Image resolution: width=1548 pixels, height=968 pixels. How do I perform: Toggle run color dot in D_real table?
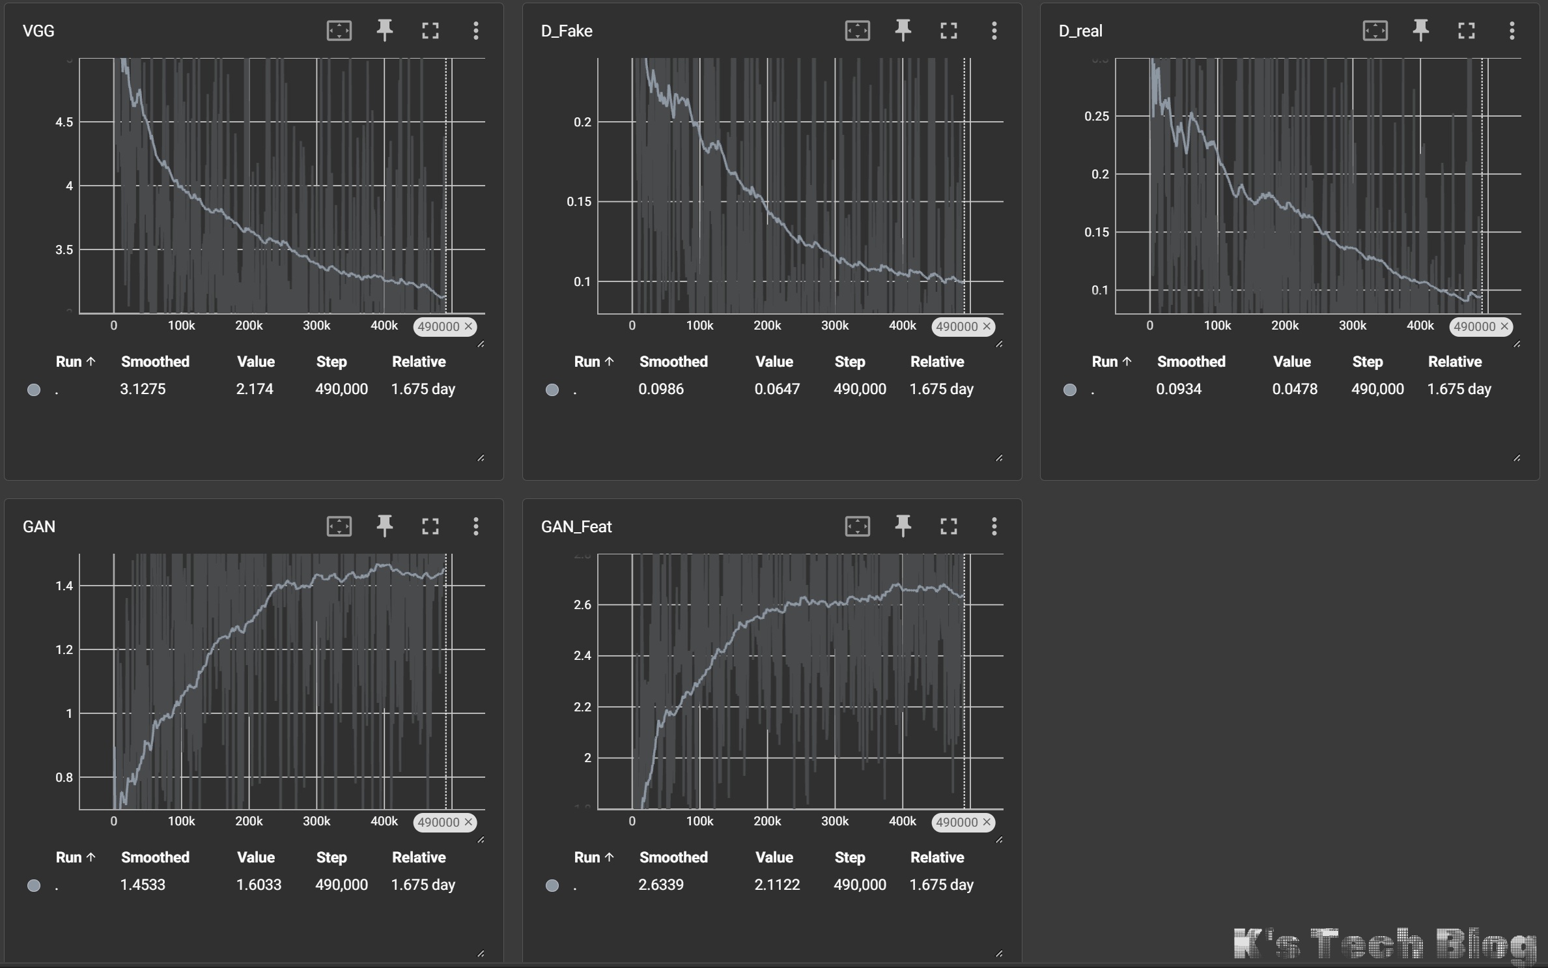[1069, 390]
